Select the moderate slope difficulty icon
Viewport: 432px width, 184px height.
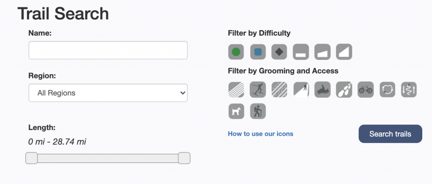pyautogui.click(x=323, y=52)
